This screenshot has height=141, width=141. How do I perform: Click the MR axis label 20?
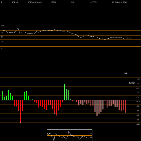138,97
